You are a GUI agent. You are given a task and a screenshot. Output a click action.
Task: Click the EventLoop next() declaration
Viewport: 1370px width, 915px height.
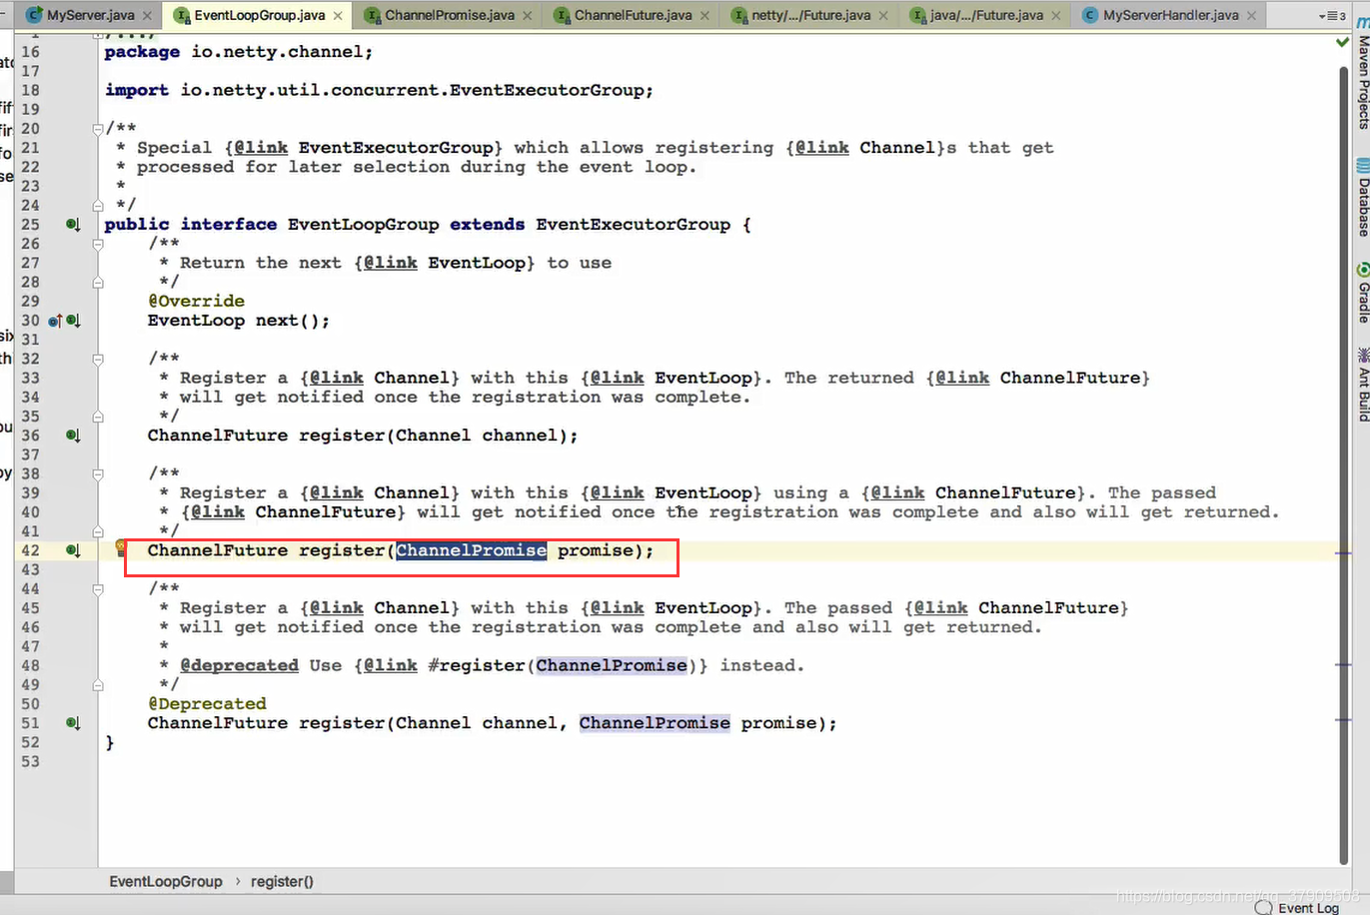point(239,321)
